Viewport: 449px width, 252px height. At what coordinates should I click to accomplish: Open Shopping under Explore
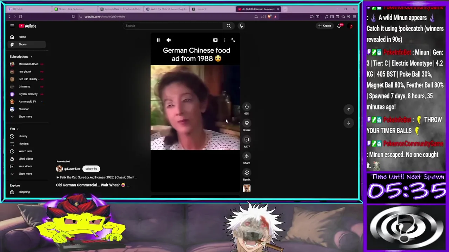(26, 192)
